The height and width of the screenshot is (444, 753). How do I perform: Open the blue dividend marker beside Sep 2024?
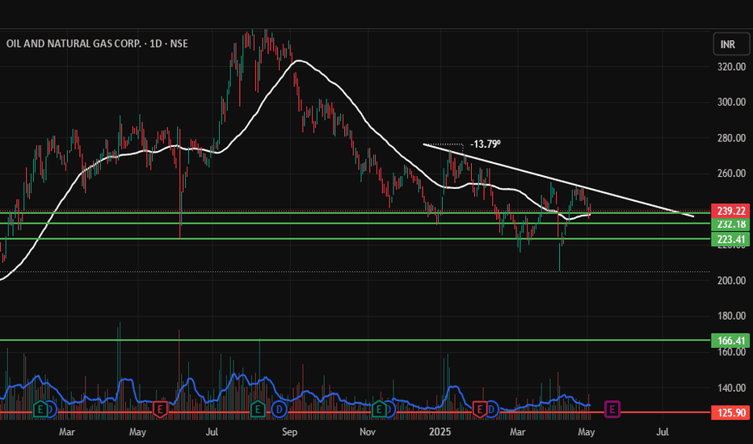pos(279,409)
